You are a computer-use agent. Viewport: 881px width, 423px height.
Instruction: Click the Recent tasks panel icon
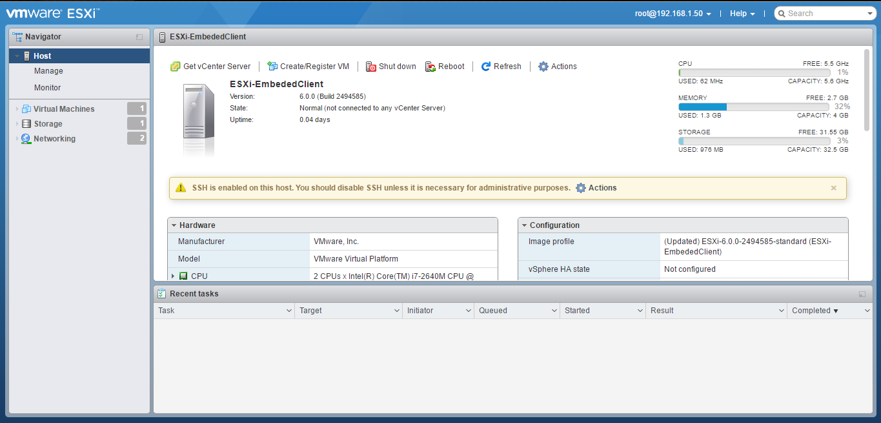click(160, 293)
